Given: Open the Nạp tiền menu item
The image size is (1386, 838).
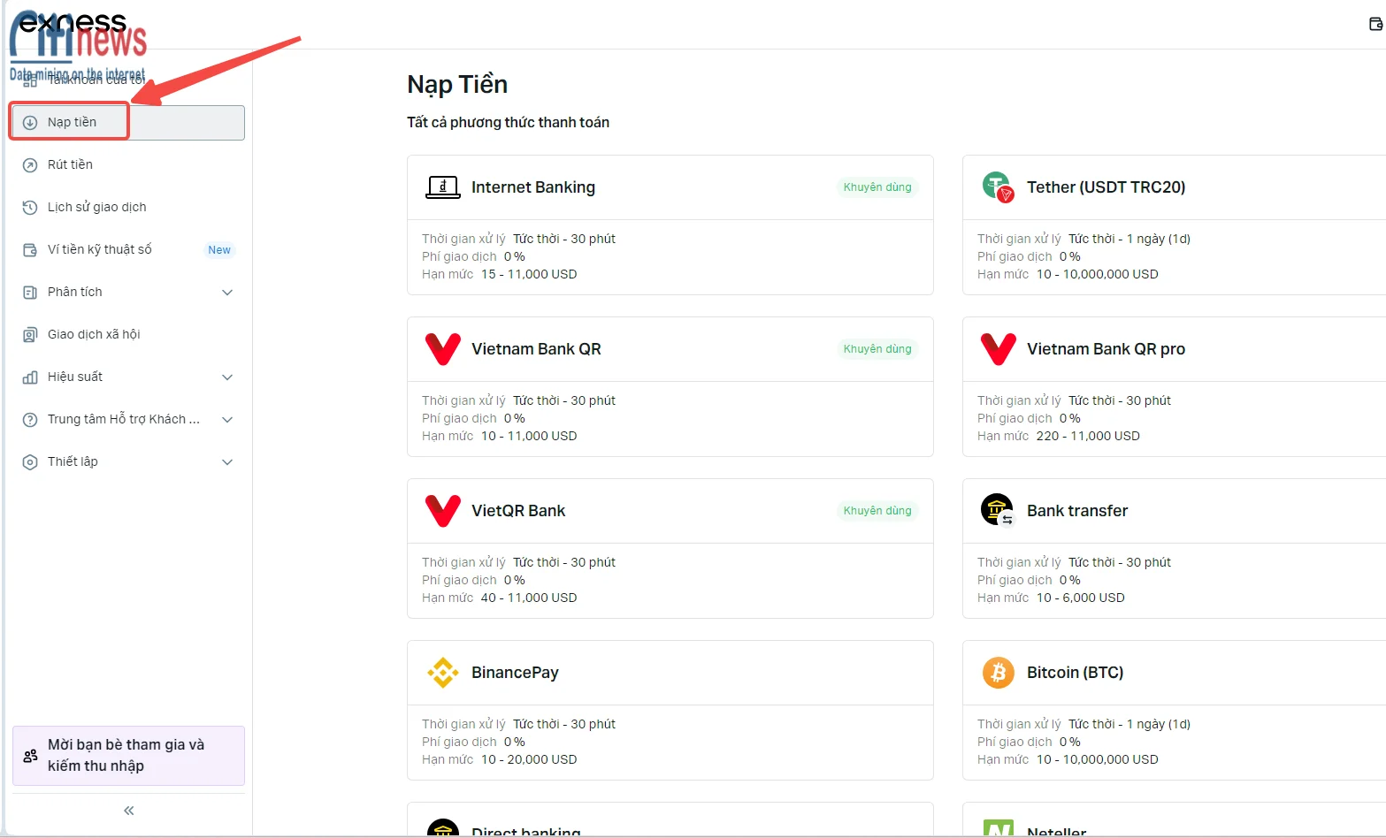Looking at the screenshot, I should (128, 123).
